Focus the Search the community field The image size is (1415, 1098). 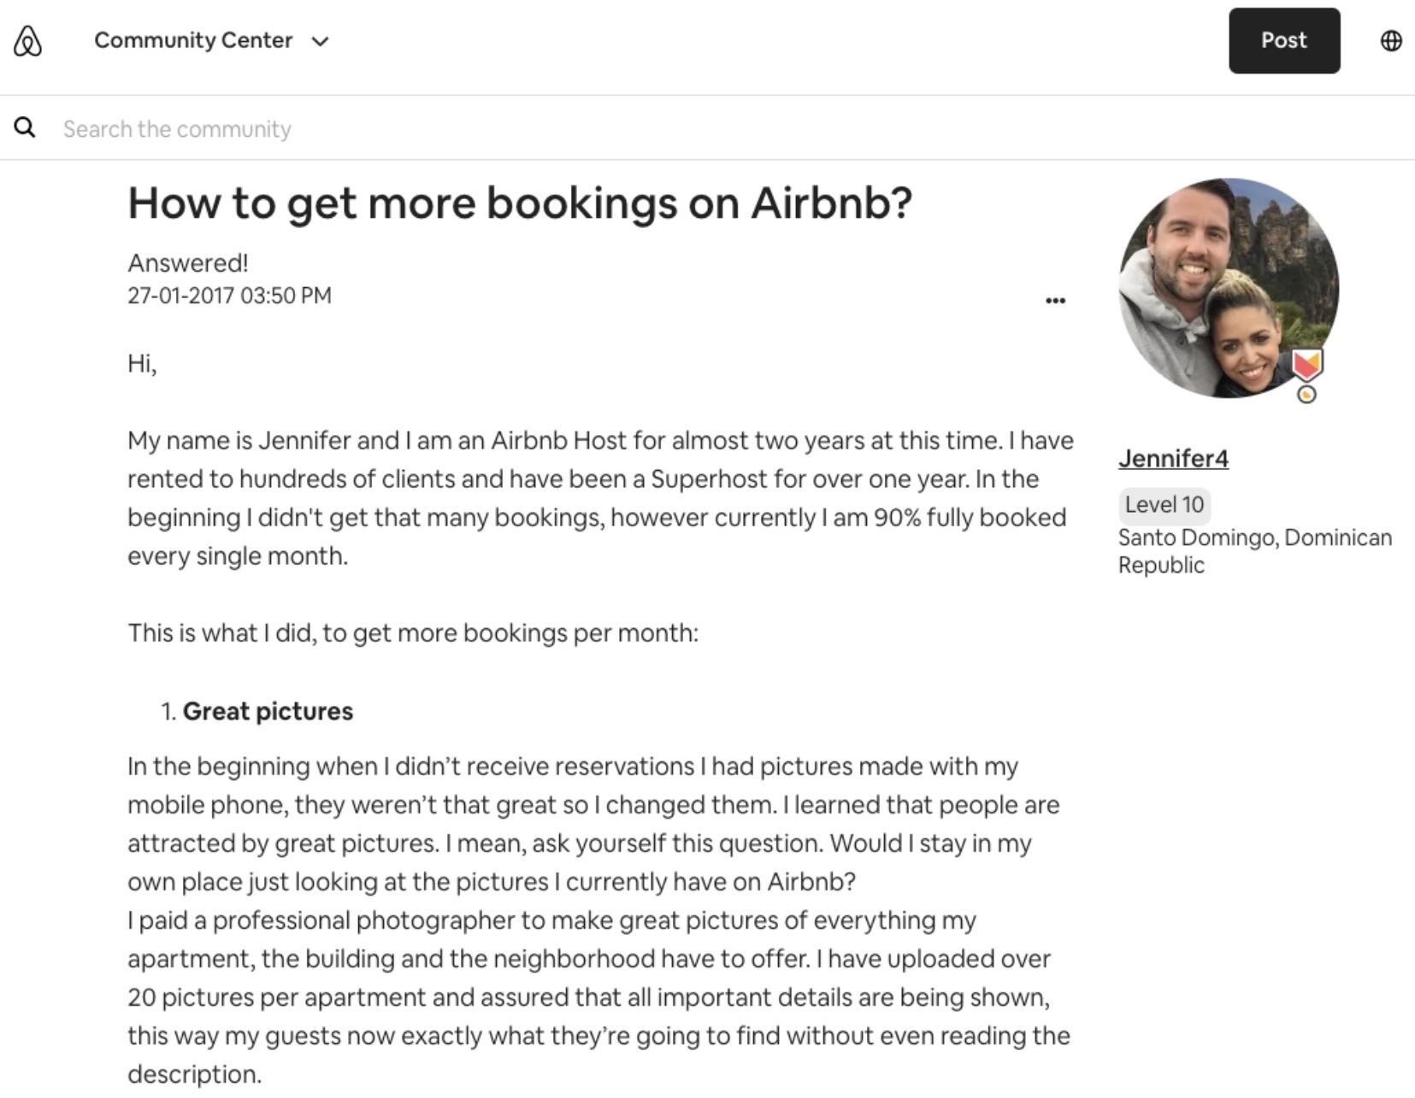707,128
